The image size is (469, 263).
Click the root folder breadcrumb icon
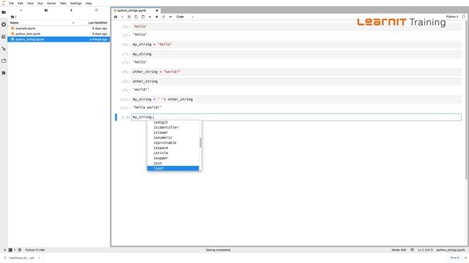point(12,17)
